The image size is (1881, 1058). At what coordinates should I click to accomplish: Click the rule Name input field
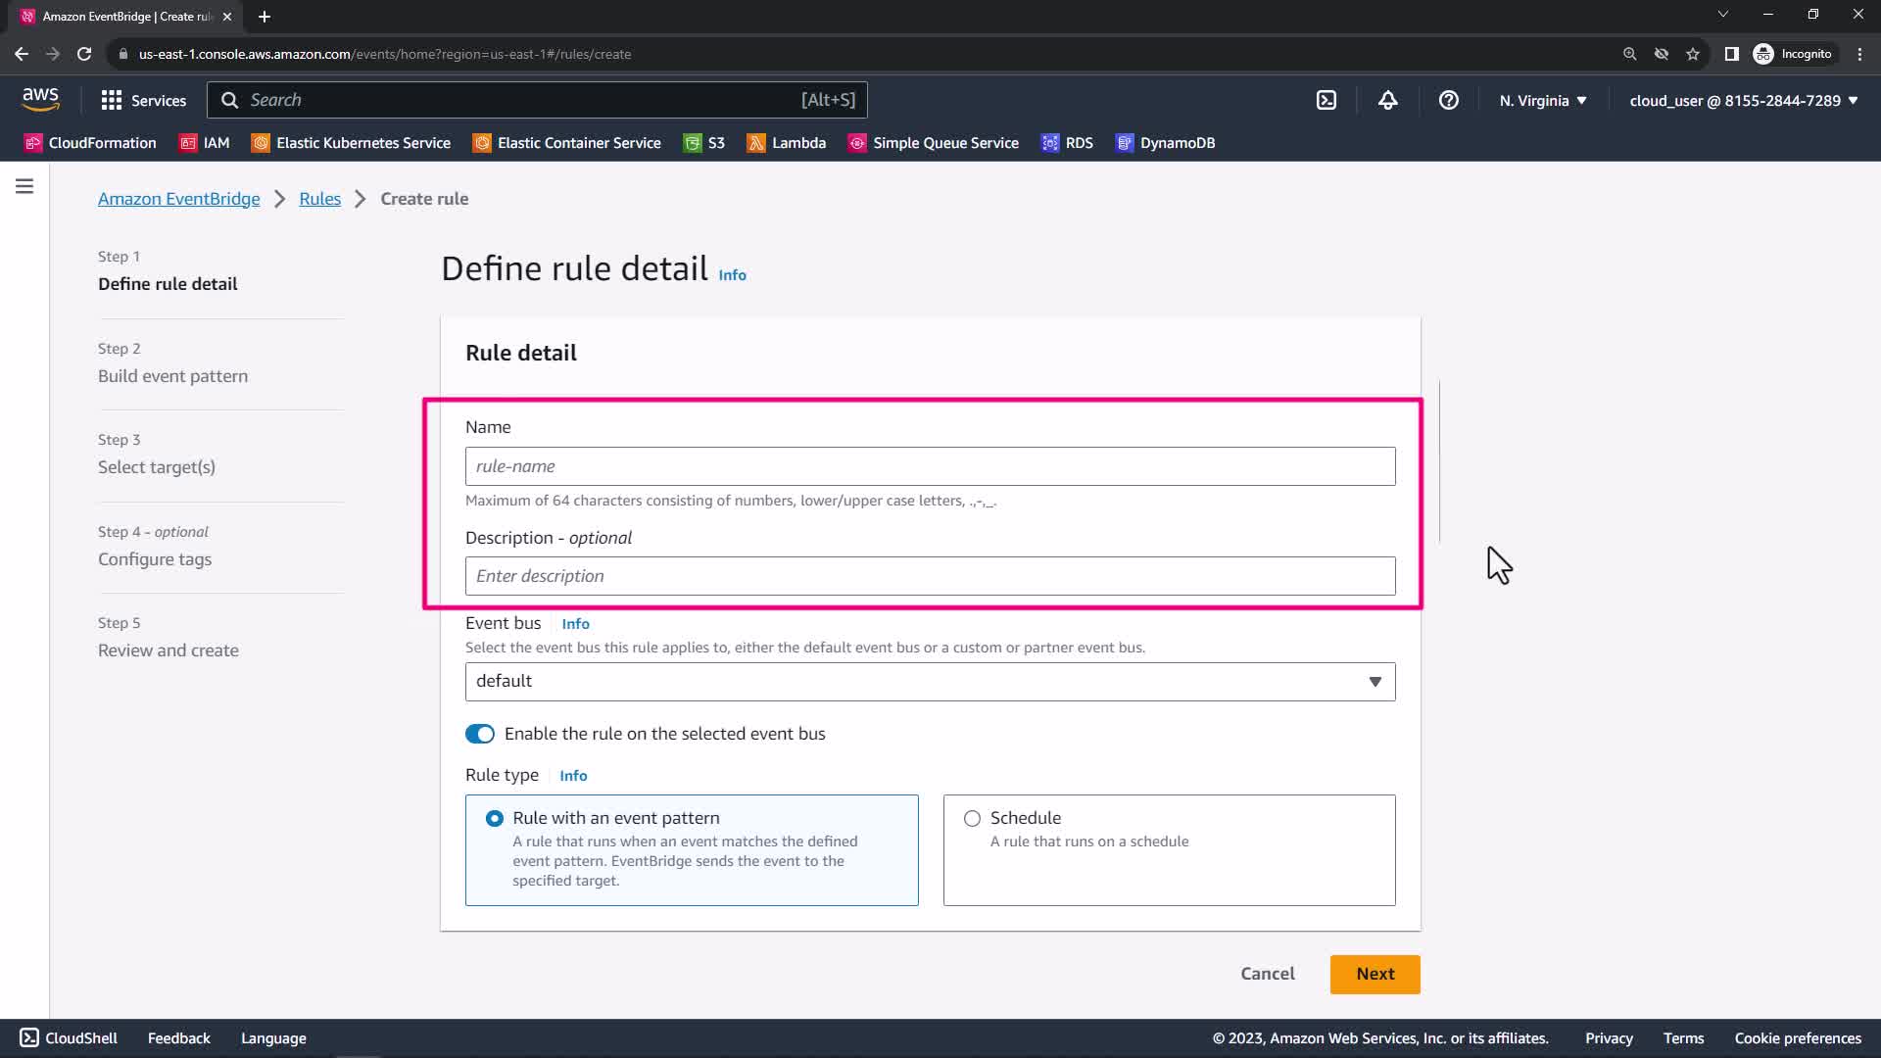pyautogui.click(x=930, y=466)
